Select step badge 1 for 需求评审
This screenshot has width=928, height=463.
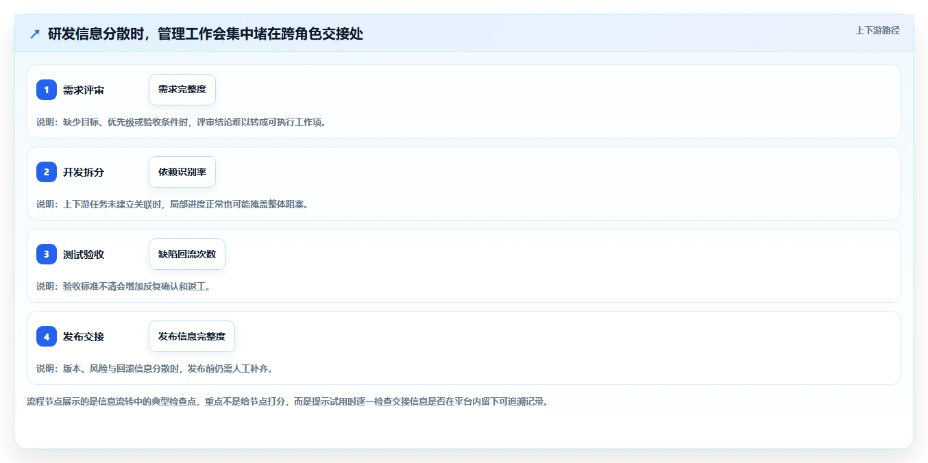47,90
